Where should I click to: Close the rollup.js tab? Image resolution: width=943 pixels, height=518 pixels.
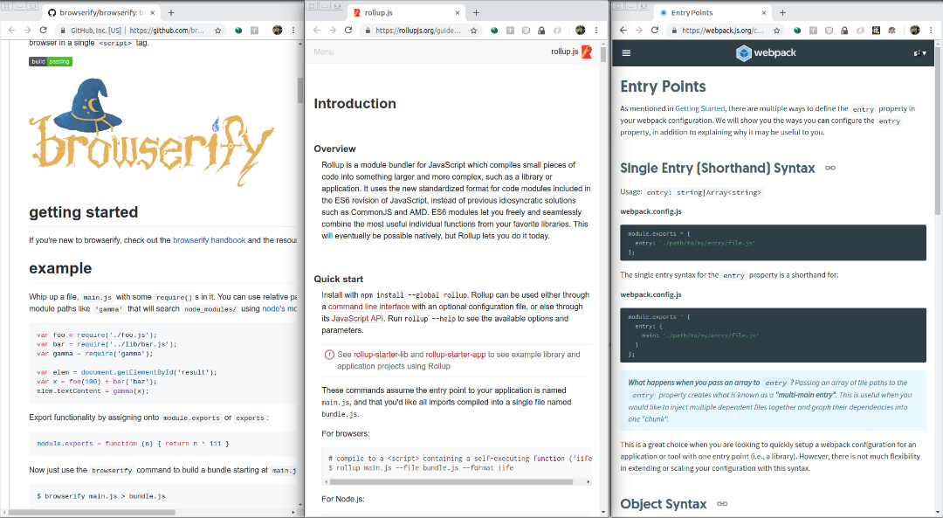(x=458, y=12)
